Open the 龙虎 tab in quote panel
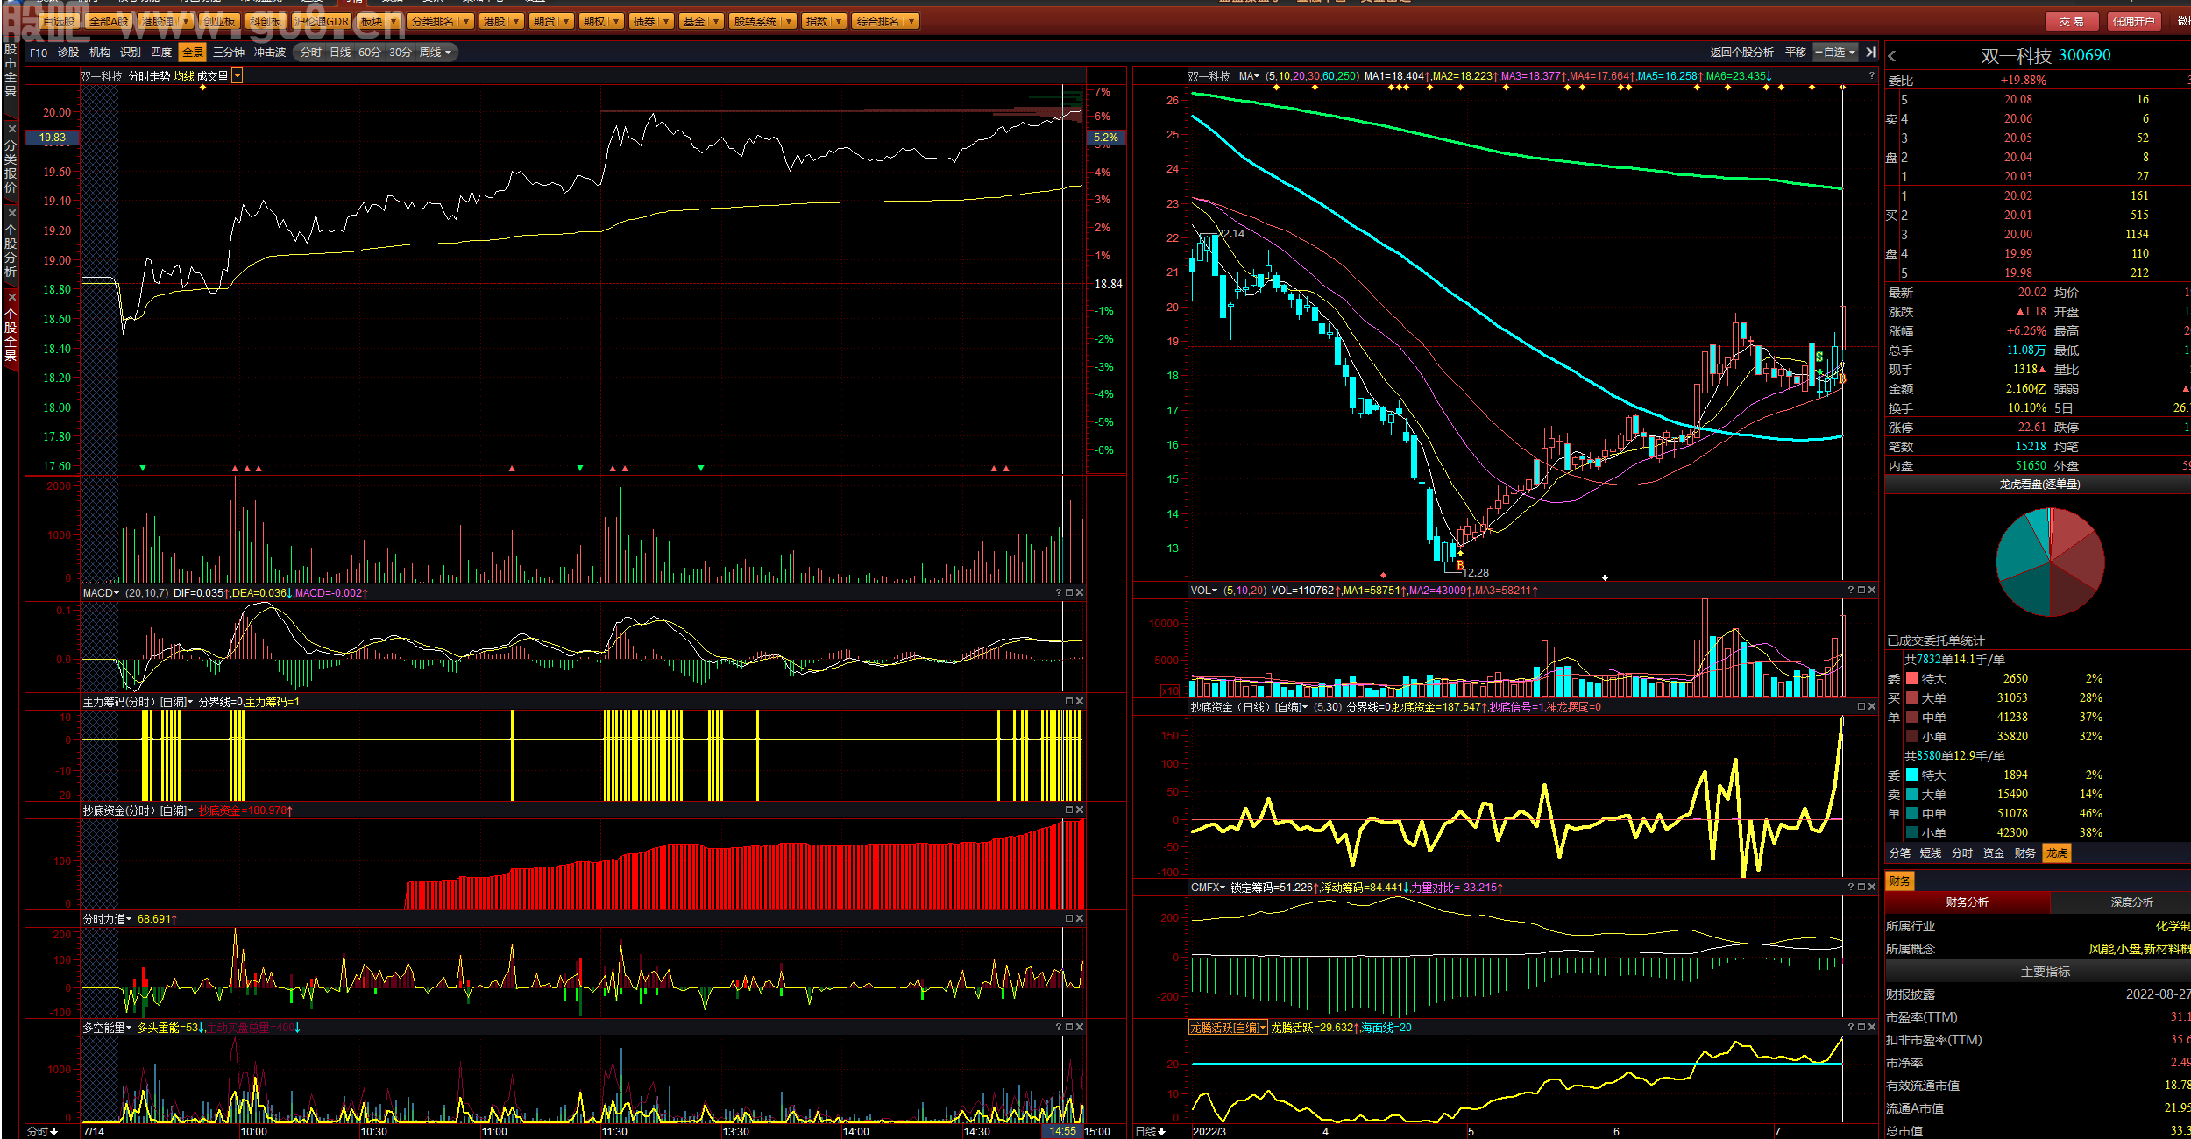This screenshot has width=2191, height=1139. 2056,853
